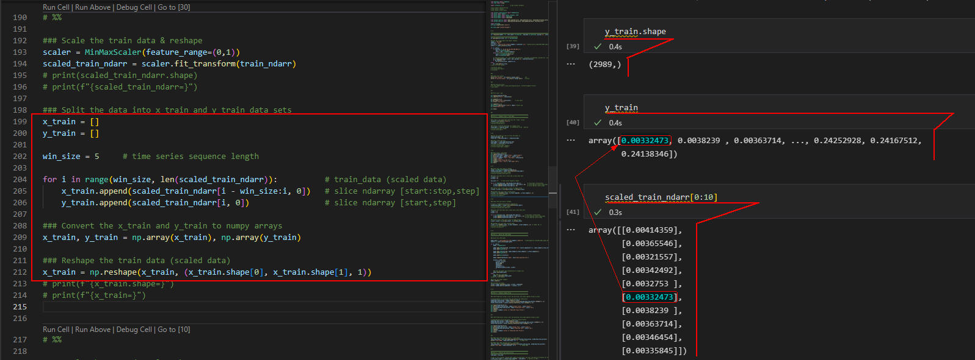Click the '# %%' marker on line 190
The image size is (975, 360).
[52, 18]
